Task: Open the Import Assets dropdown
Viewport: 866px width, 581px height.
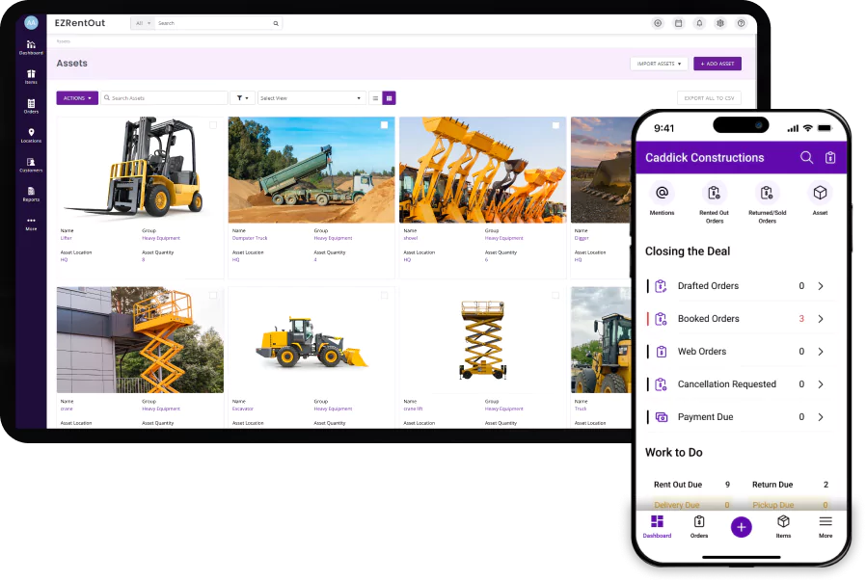Action: pos(659,64)
